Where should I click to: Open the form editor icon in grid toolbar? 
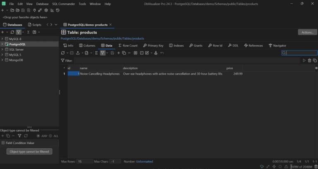[x=135, y=53]
